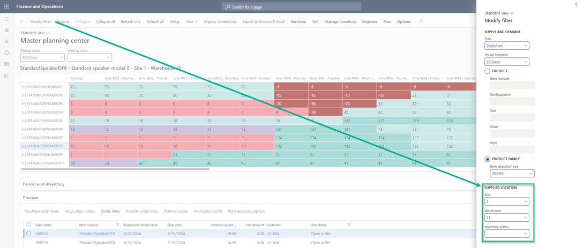The image size is (583, 248).
Task: Open the Plan action tab
Action: (x=387, y=21)
